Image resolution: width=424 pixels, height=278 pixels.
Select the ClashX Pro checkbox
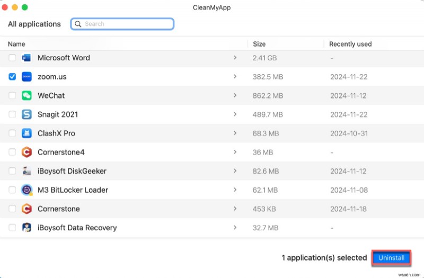click(12, 133)
